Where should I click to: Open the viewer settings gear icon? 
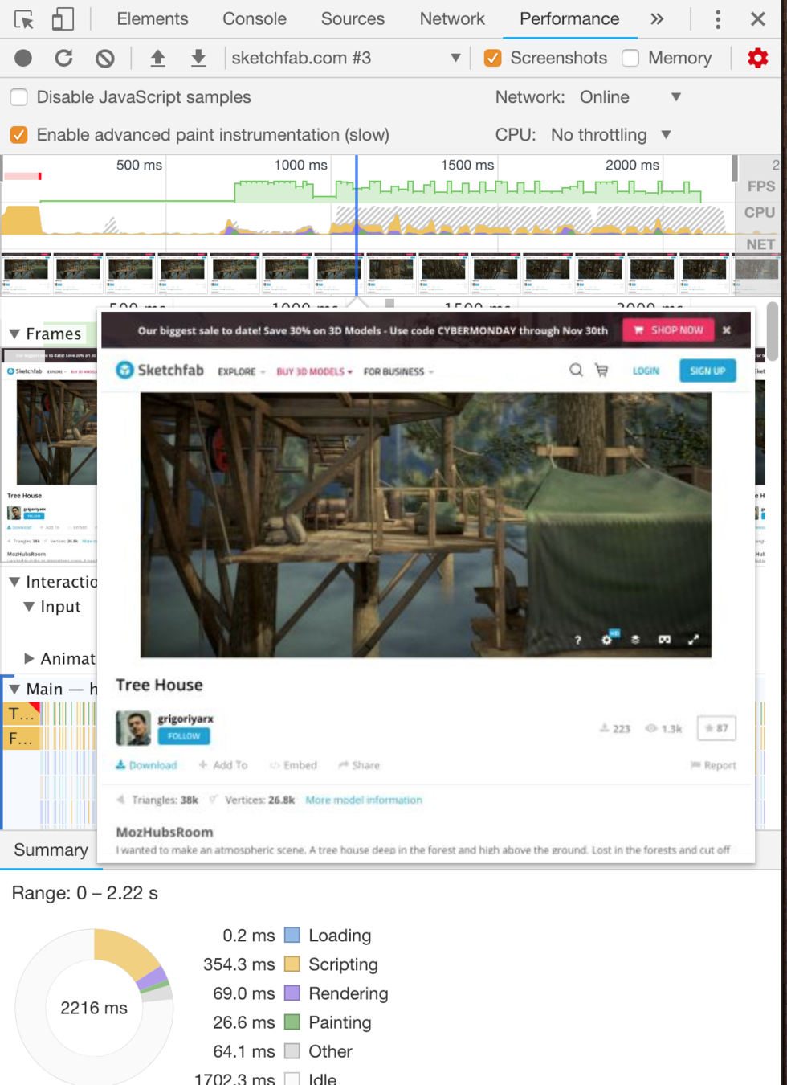[606, 640]
